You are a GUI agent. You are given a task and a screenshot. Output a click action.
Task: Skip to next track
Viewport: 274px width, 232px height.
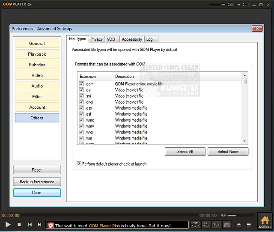pyautogui.click(x=40, y=225)
